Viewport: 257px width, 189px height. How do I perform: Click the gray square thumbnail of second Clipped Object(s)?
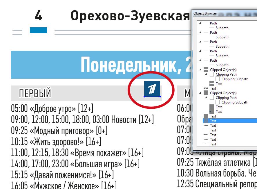[x=205, y=93]
